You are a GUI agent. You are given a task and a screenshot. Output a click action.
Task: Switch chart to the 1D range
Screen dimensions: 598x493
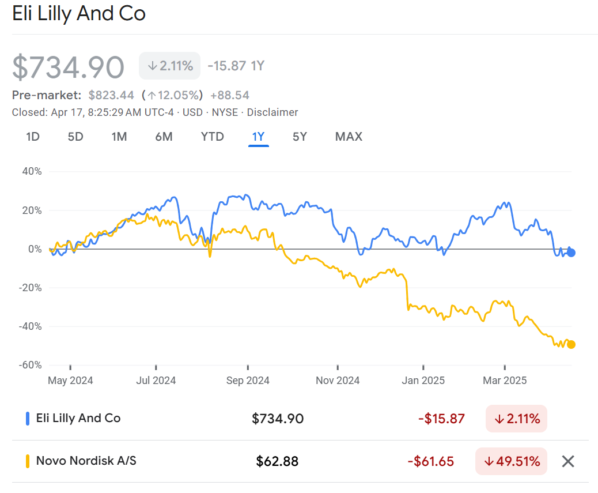pos(33,137)
